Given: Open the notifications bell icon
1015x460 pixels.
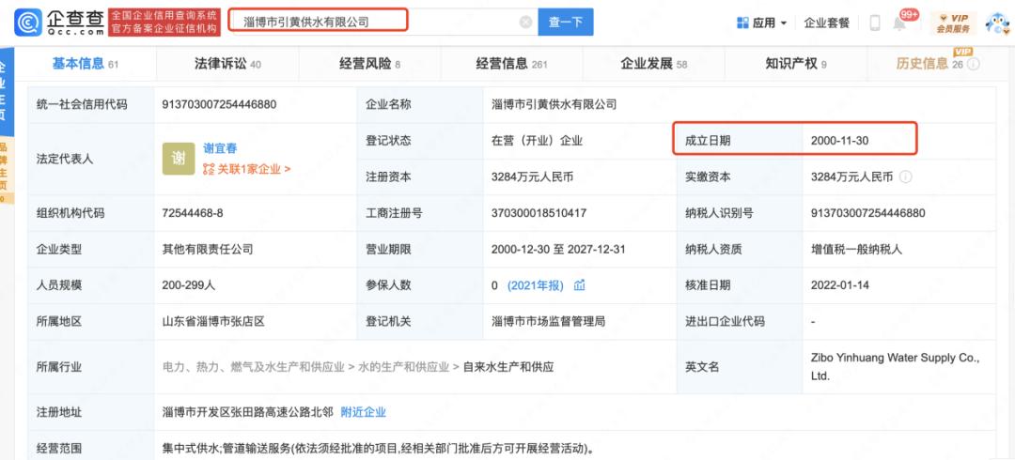Looking at the screenshot, I should [899, 23].
